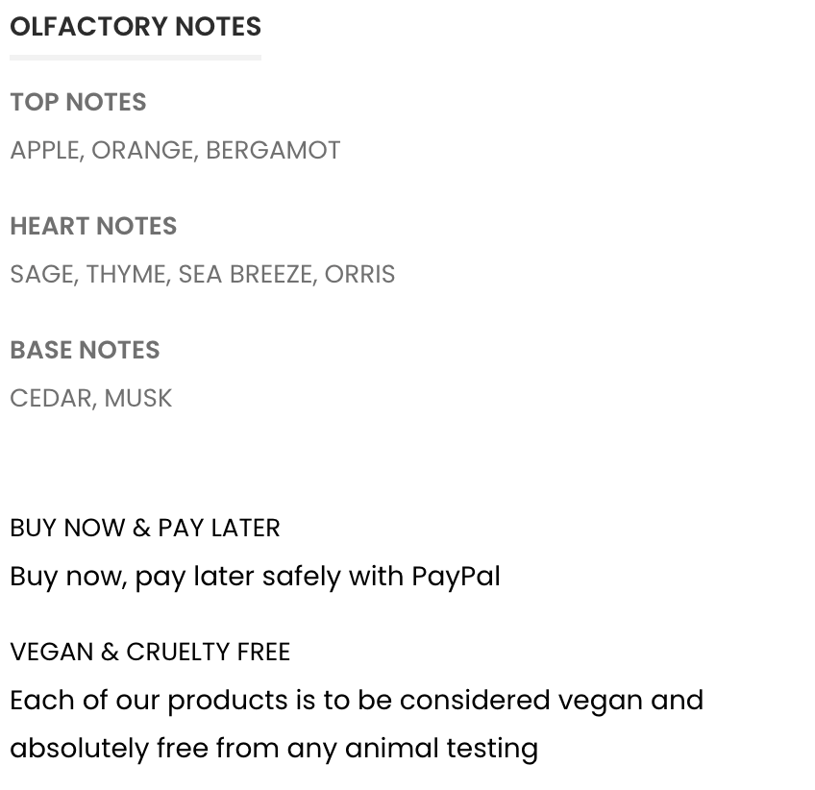This screenshot has height=790, width=815.
Task: Click the word ORANGE in top notes
Action: (143, 150)
